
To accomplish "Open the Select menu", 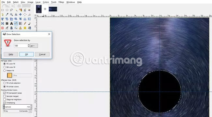I will click(x=16, y=2).
